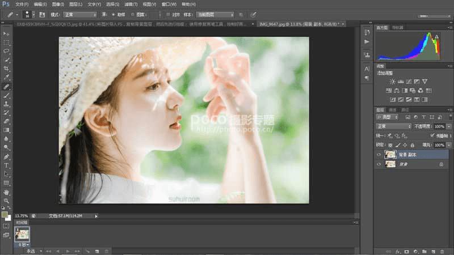Viewport: 454px width, 255px height.
Task: Select the Gradient tool
Action: pos(6,130)
